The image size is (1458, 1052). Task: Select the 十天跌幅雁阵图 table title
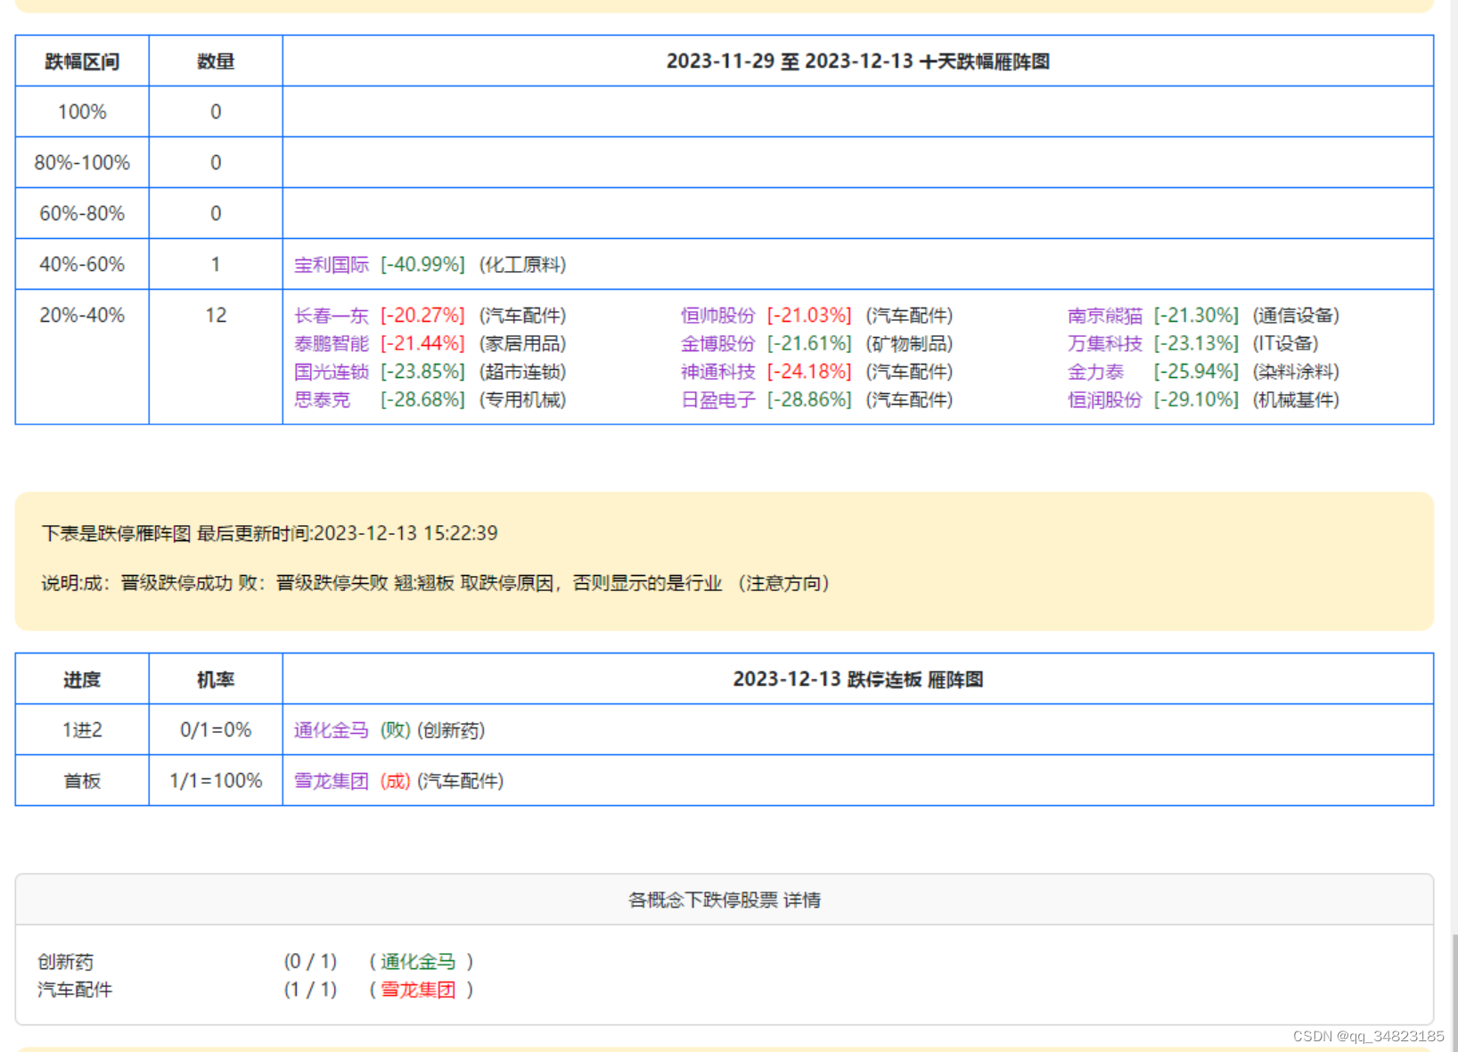pyautogui.click(x=858, y=62)
